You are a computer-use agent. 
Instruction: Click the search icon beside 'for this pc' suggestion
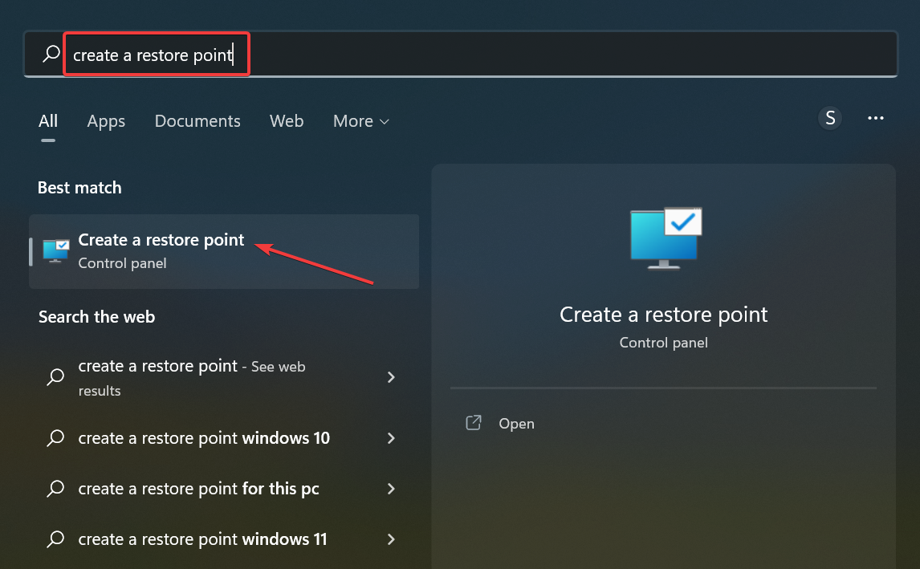[x=55, y=488]
